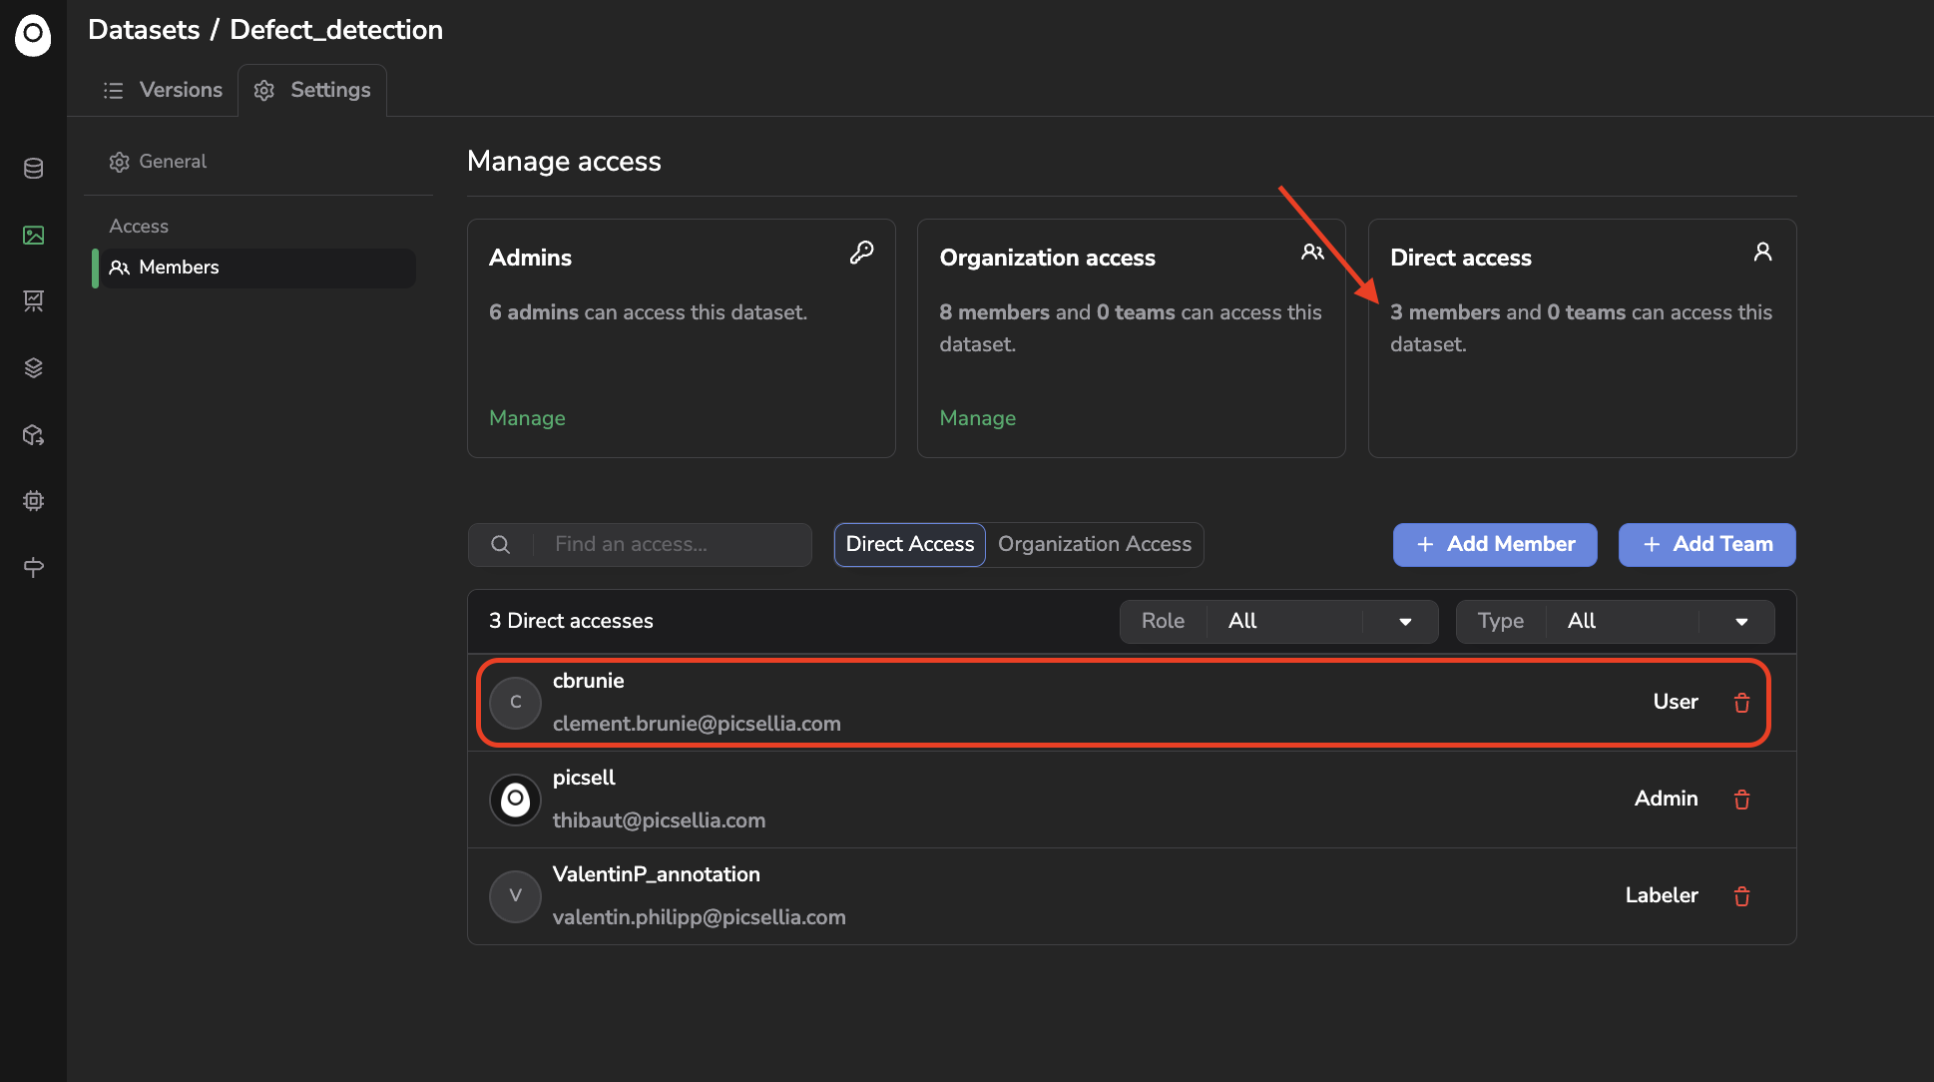Click the Picsellia logo icon
Screen dimensions: 1934x1082
point(33,35)
